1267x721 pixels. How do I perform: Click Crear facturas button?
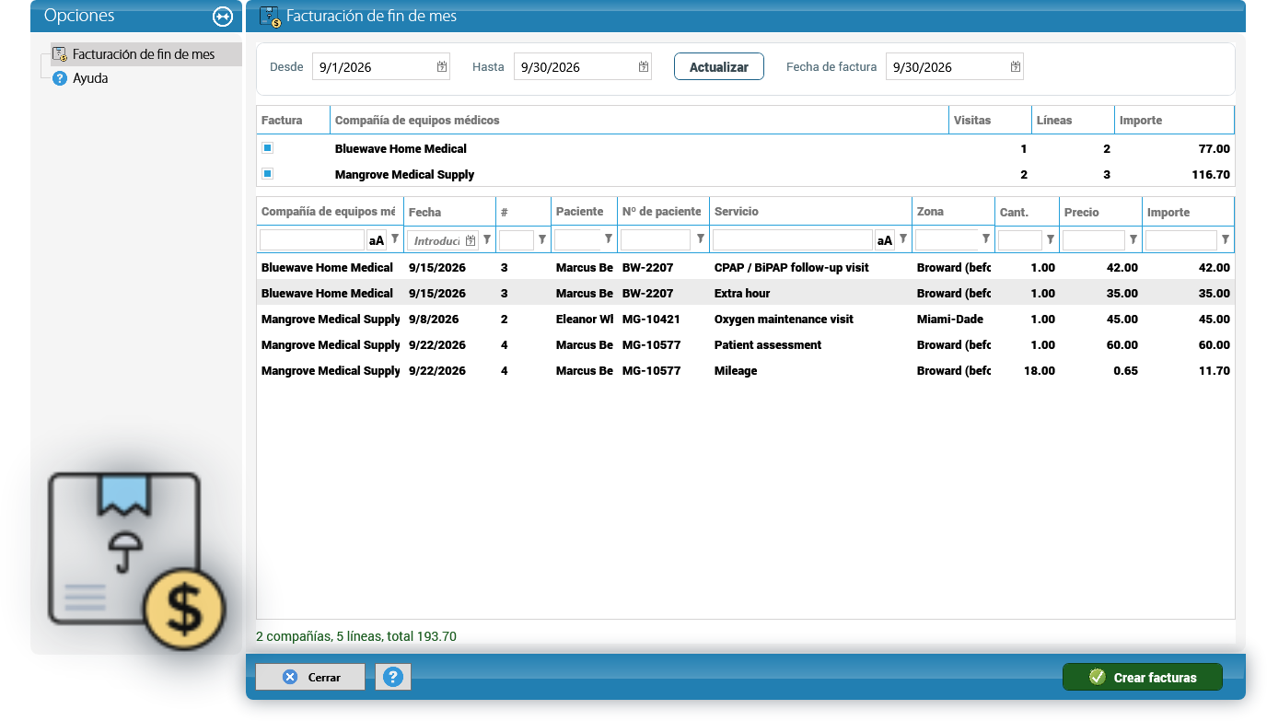click(1143, 677)
